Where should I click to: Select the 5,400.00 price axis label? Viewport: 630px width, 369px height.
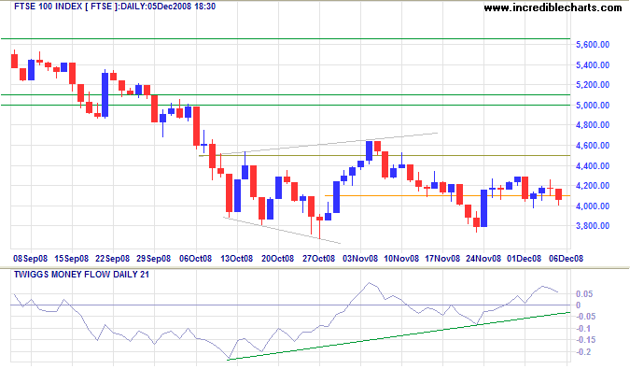pyautogui.click(x=593, y=65)
